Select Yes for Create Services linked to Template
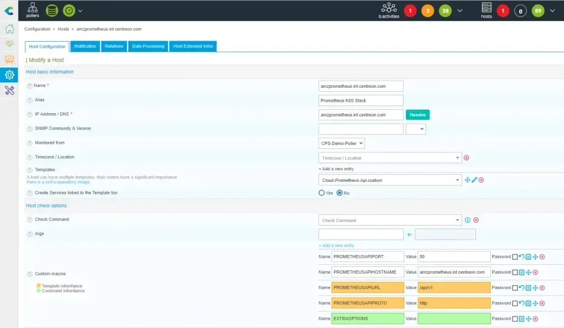 (322, 193)
